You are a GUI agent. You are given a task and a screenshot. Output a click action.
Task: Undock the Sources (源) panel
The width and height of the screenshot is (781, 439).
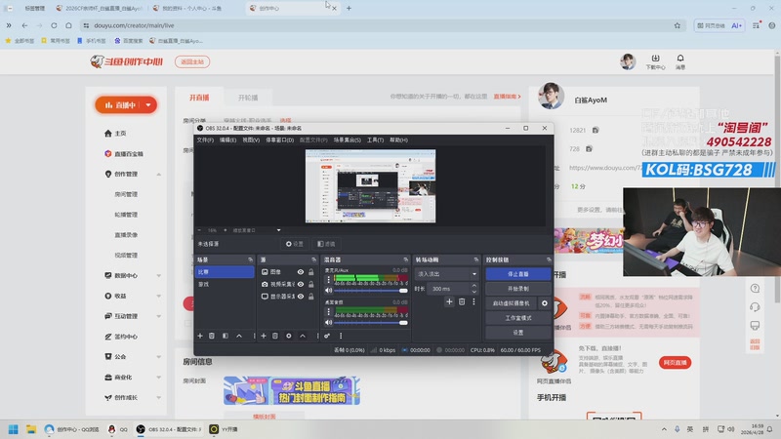click(313, 259)
